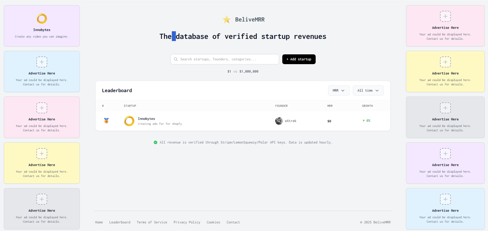Image resolution: width=488 pixels, height=231 pixels.
Task: Click the green verified checkmark icon
Action: (x=156, y=142)
